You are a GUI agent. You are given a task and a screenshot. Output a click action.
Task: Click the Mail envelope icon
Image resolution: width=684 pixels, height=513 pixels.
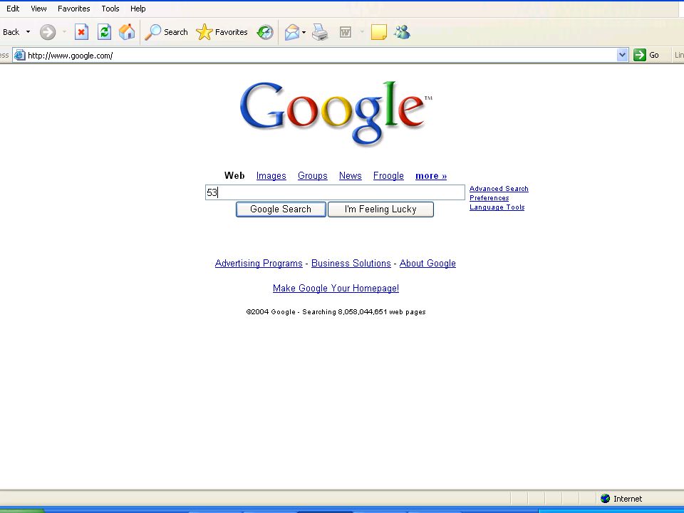coord(292,32)
